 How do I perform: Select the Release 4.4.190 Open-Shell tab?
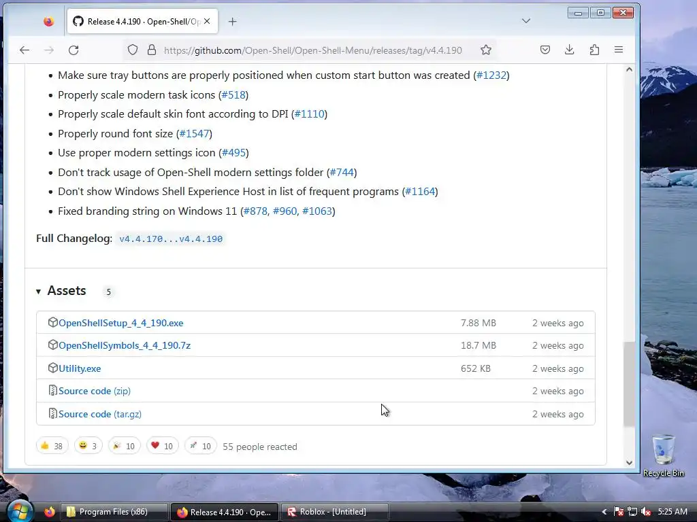(x=143, y=21)
